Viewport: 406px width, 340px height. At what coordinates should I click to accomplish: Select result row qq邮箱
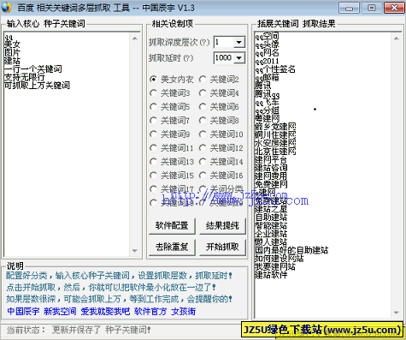[x=267, y=77]
